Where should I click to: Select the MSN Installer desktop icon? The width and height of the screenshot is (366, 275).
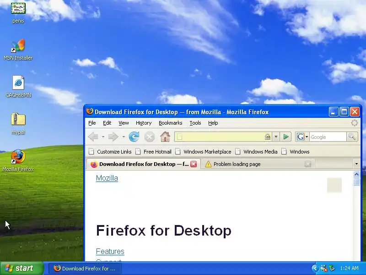18,49
